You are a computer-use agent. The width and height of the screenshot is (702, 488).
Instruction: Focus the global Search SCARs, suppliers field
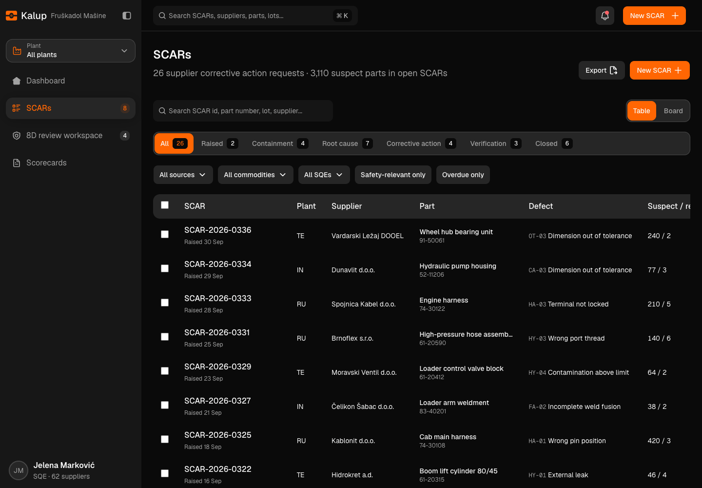255,16
